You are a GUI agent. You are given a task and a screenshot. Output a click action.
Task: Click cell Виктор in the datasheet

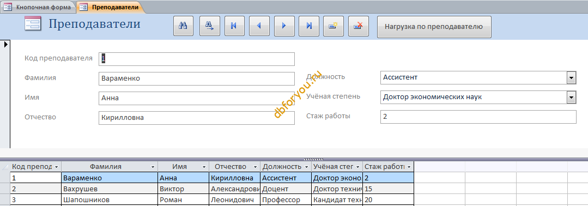(183, 189)
